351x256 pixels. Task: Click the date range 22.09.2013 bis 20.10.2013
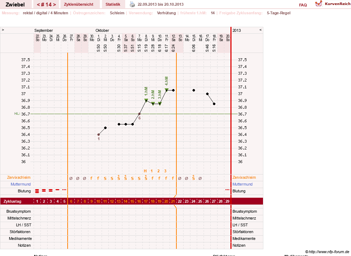pos(161,4)
